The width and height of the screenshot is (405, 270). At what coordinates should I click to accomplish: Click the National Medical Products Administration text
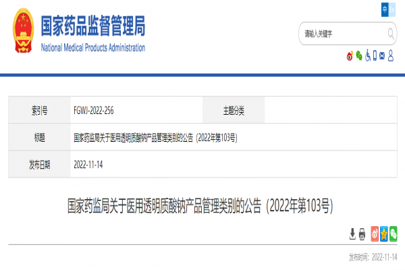point(93,47)
